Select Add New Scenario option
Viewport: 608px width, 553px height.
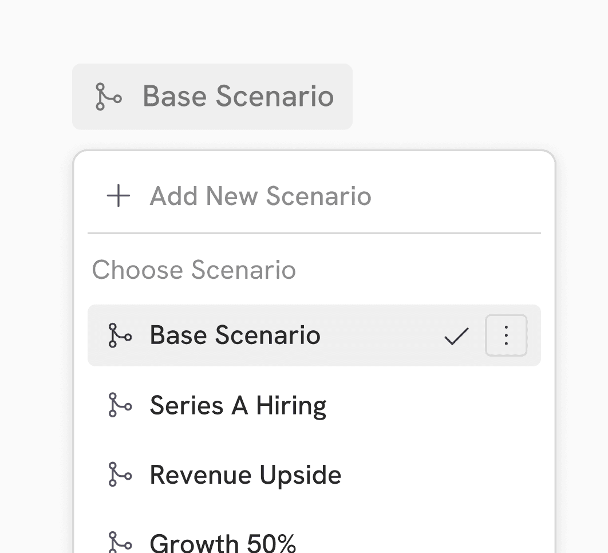click(314, 196)
